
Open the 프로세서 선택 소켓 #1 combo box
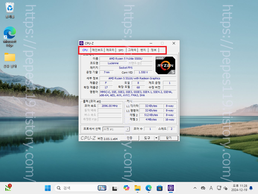coord(116,129)
